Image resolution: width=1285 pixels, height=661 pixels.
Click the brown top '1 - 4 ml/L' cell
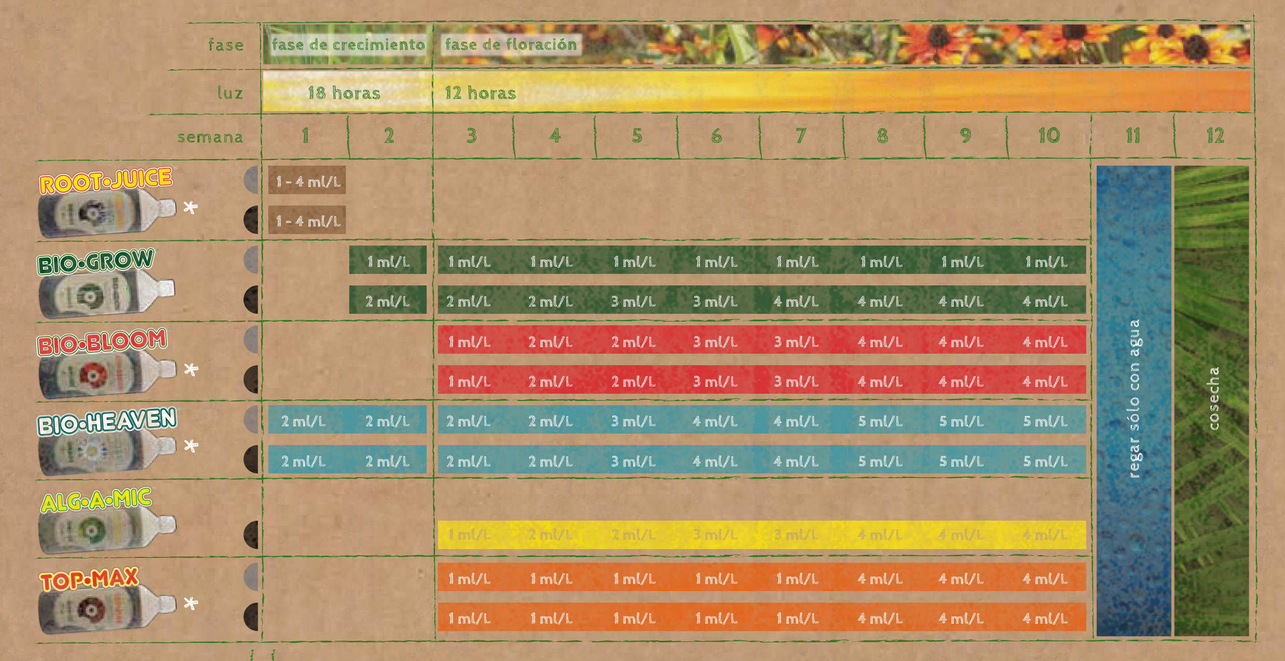click(x=307, y=181)
